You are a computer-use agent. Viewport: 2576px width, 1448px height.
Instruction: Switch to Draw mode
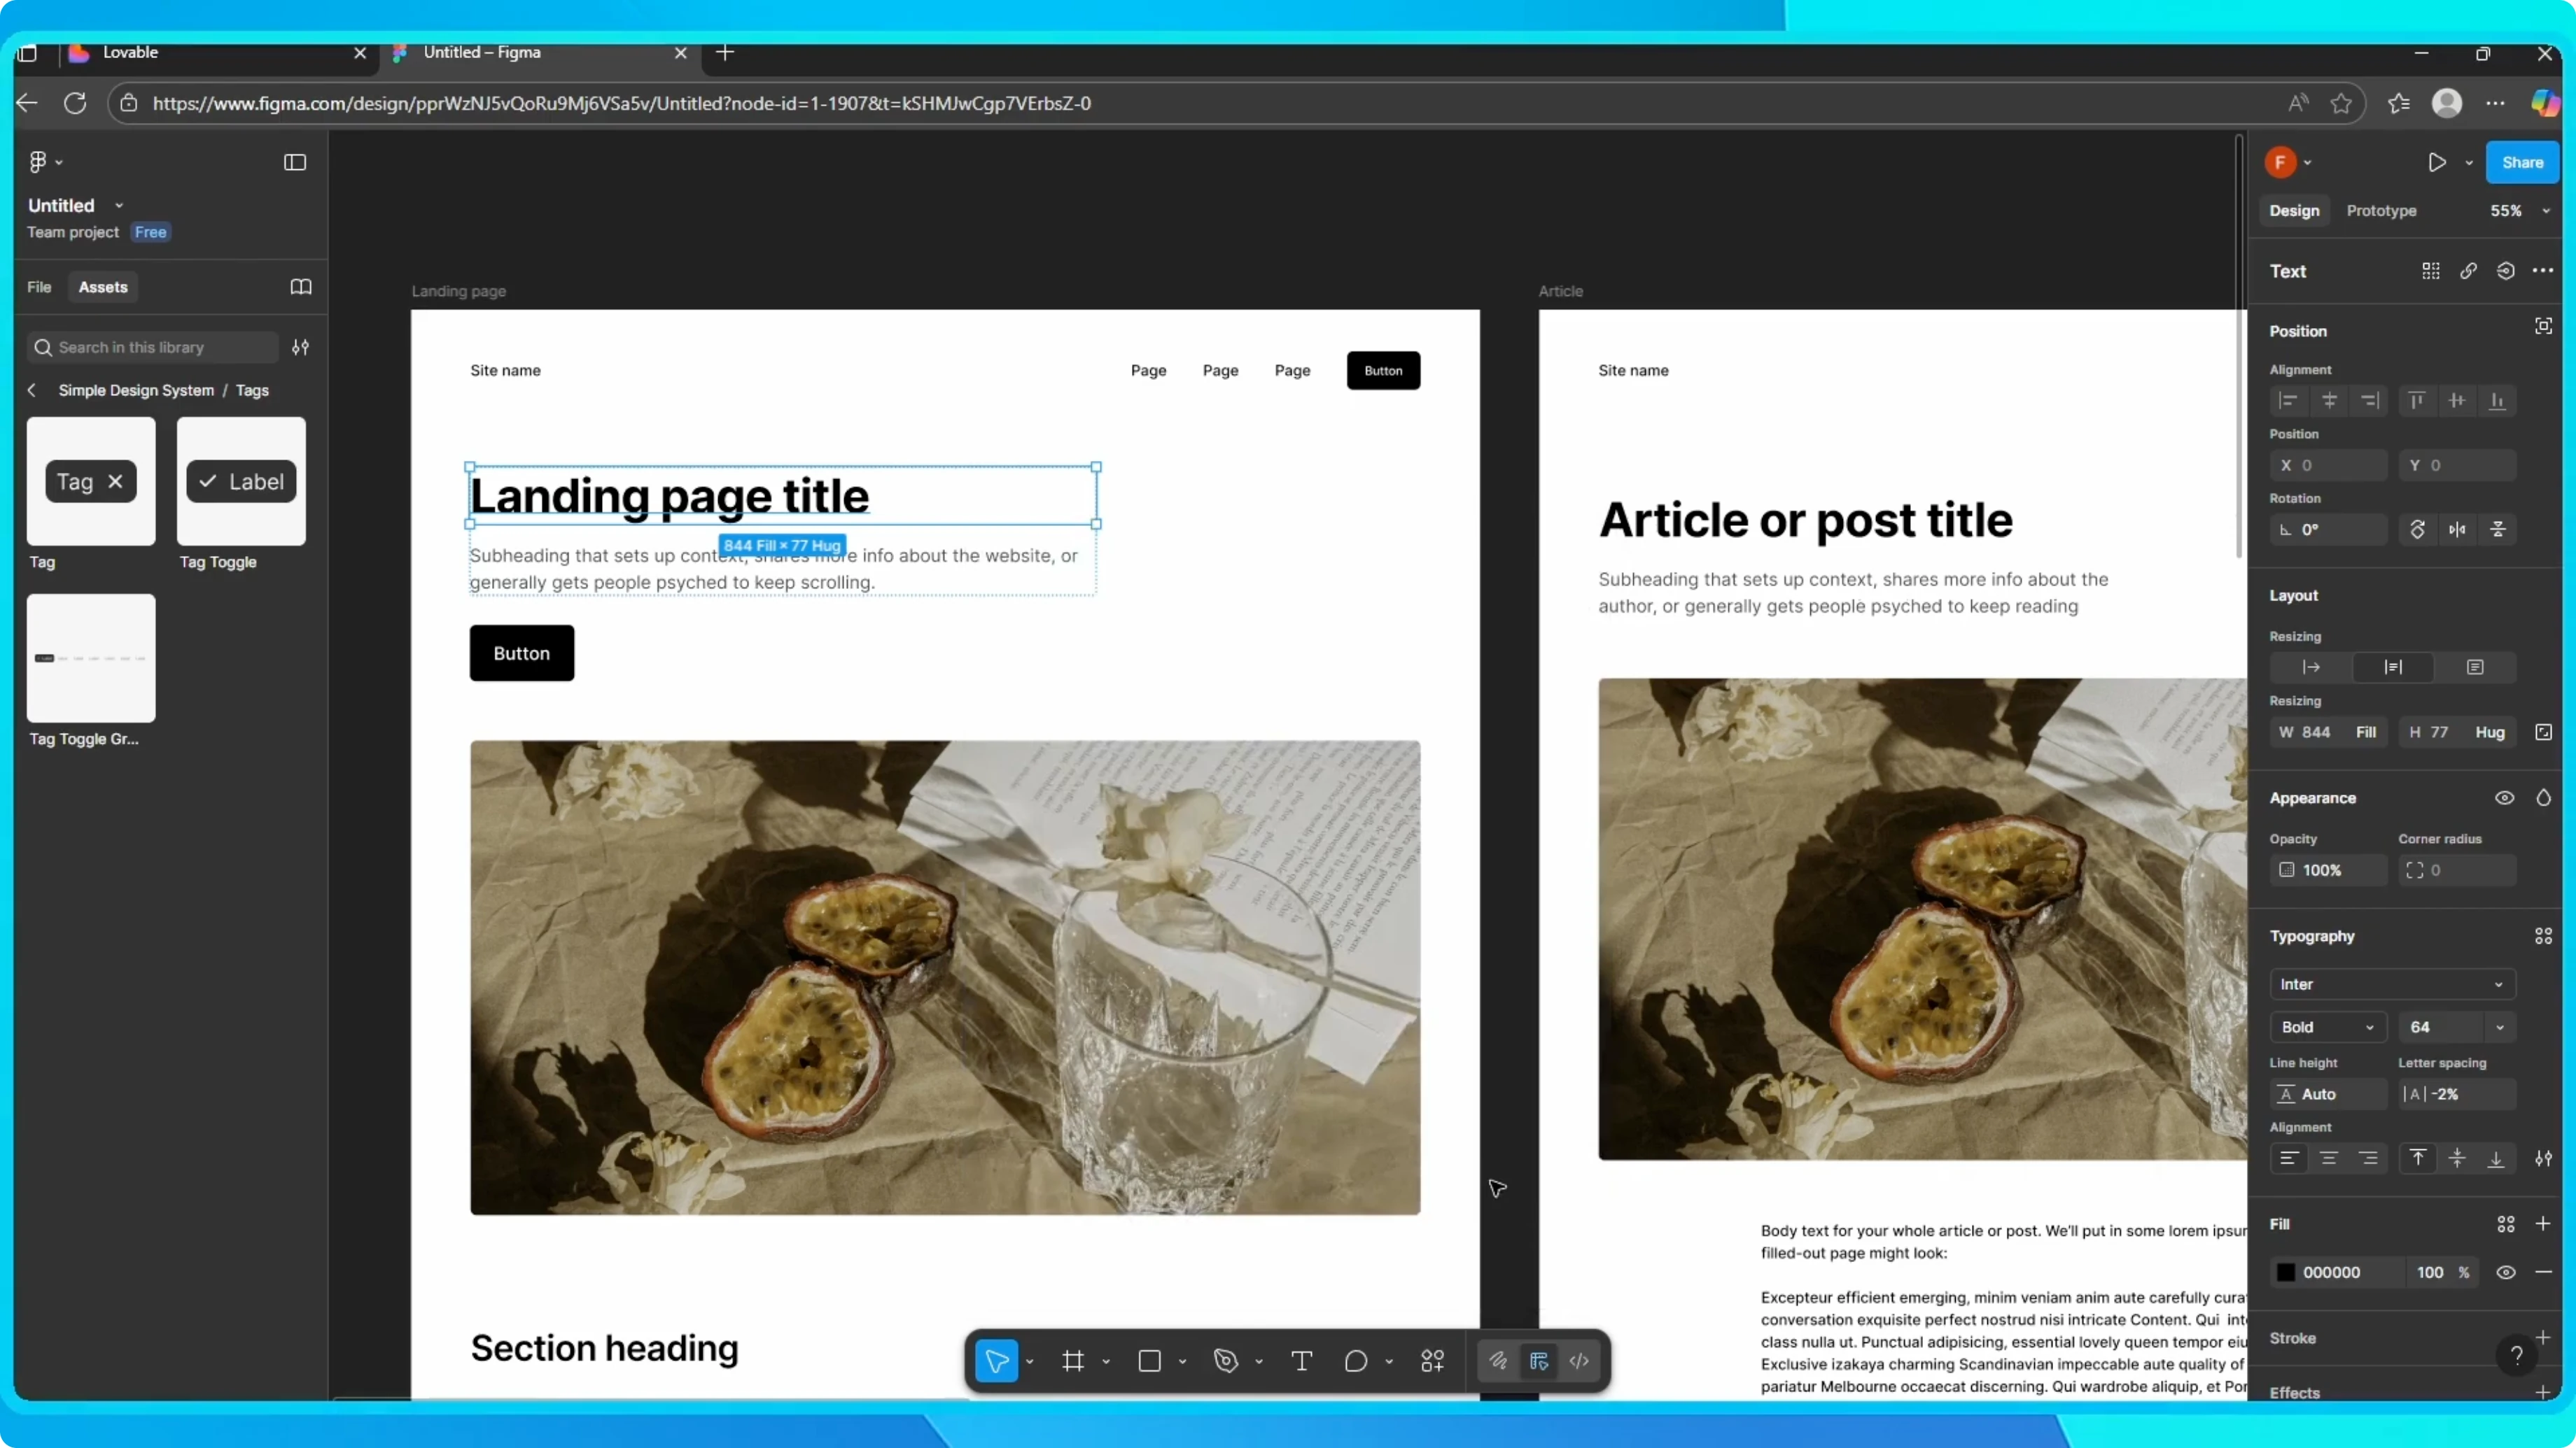click(1498, 1360)
